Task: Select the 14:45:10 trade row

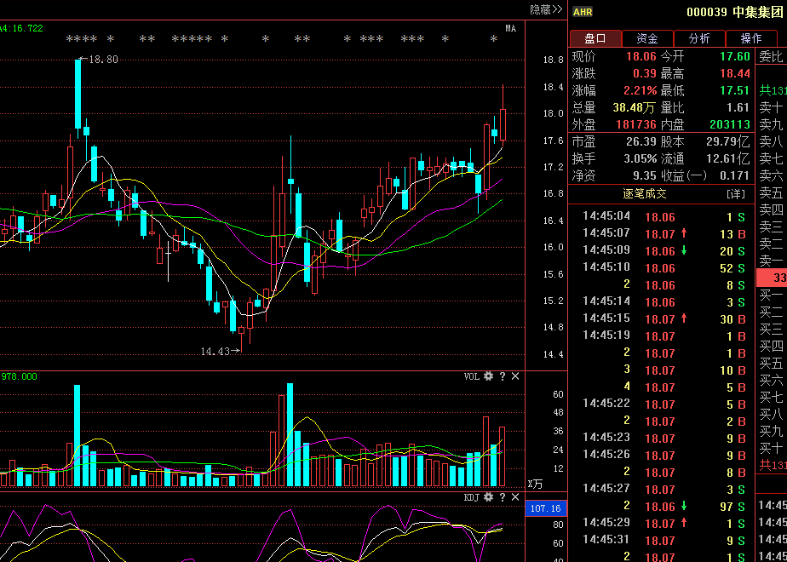Action: pyautogui.click(x=662, y=268)
